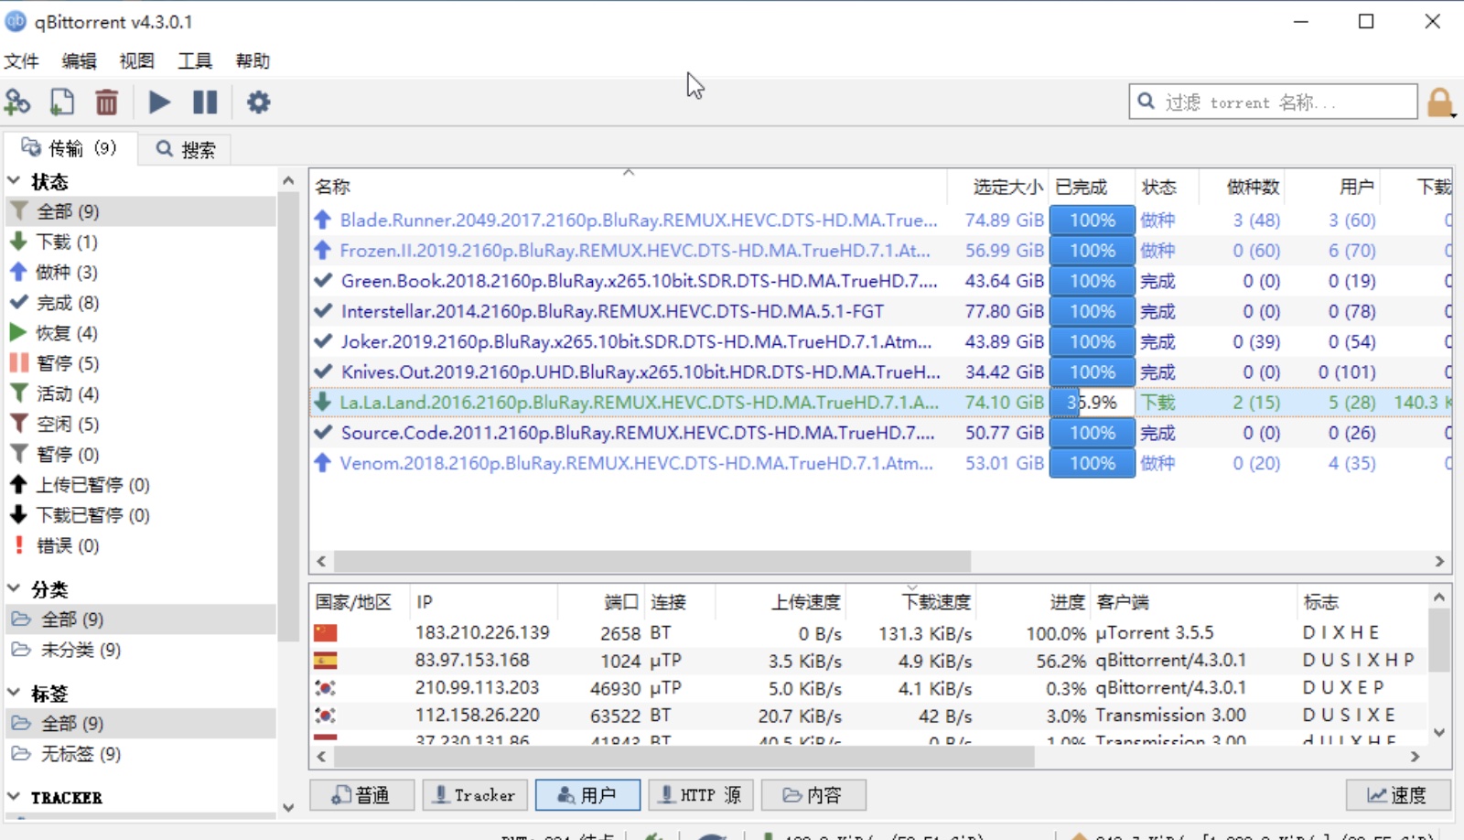Show the 速度 graph tab
The width and height of the screenshot is (1464, 840).
tap(1398, 795)
